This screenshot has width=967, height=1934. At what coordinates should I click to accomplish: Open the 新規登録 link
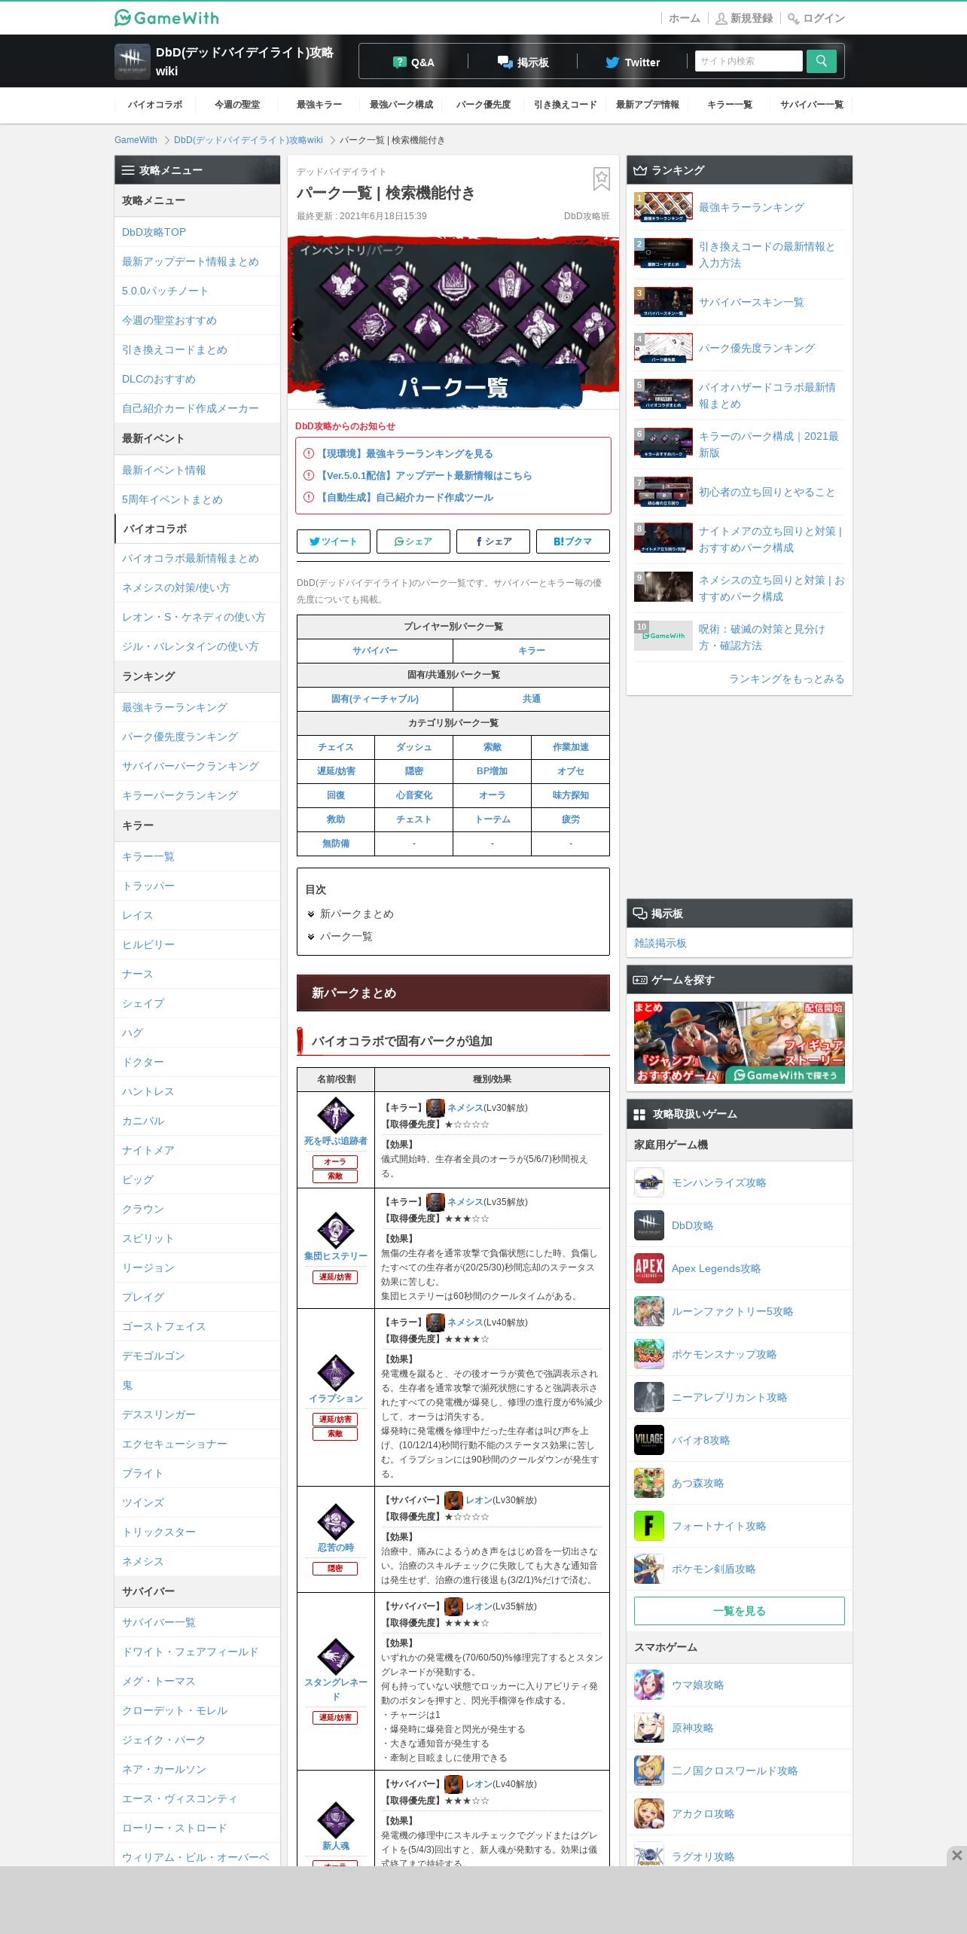(x=743, y=18)
